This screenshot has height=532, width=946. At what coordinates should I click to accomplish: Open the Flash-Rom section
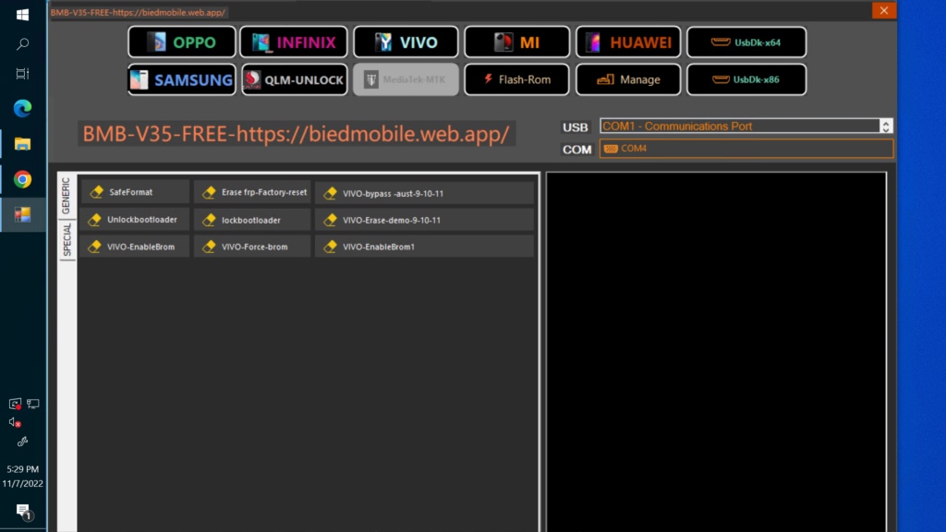[x=516, y=79]
